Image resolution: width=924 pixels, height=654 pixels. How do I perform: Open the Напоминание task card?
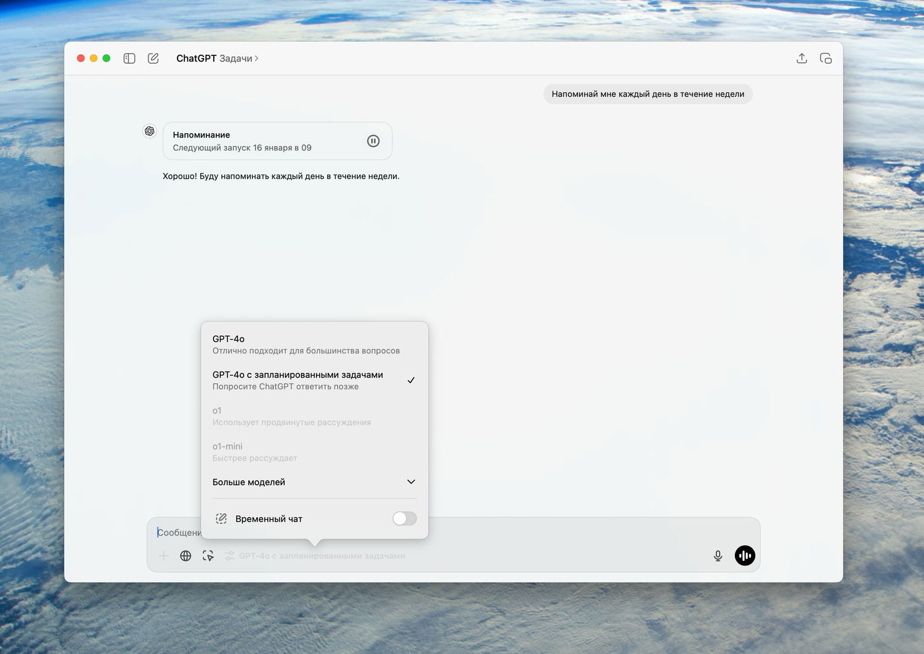click(277, 141)
